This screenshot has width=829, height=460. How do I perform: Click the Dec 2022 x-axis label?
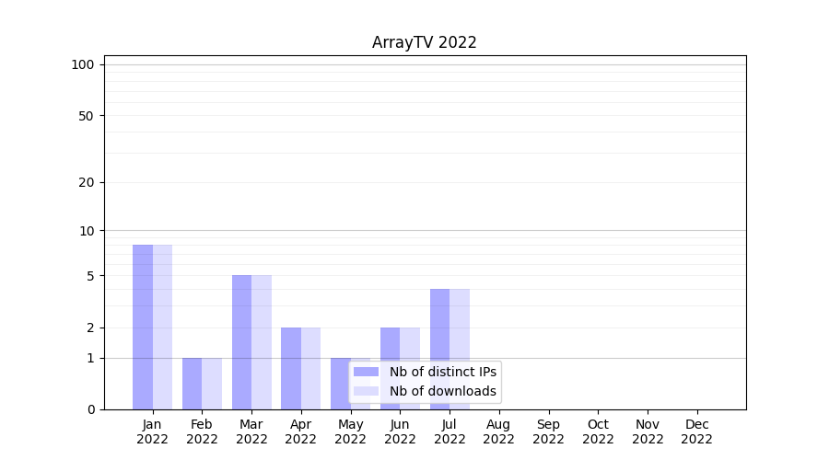pos(696,431)
